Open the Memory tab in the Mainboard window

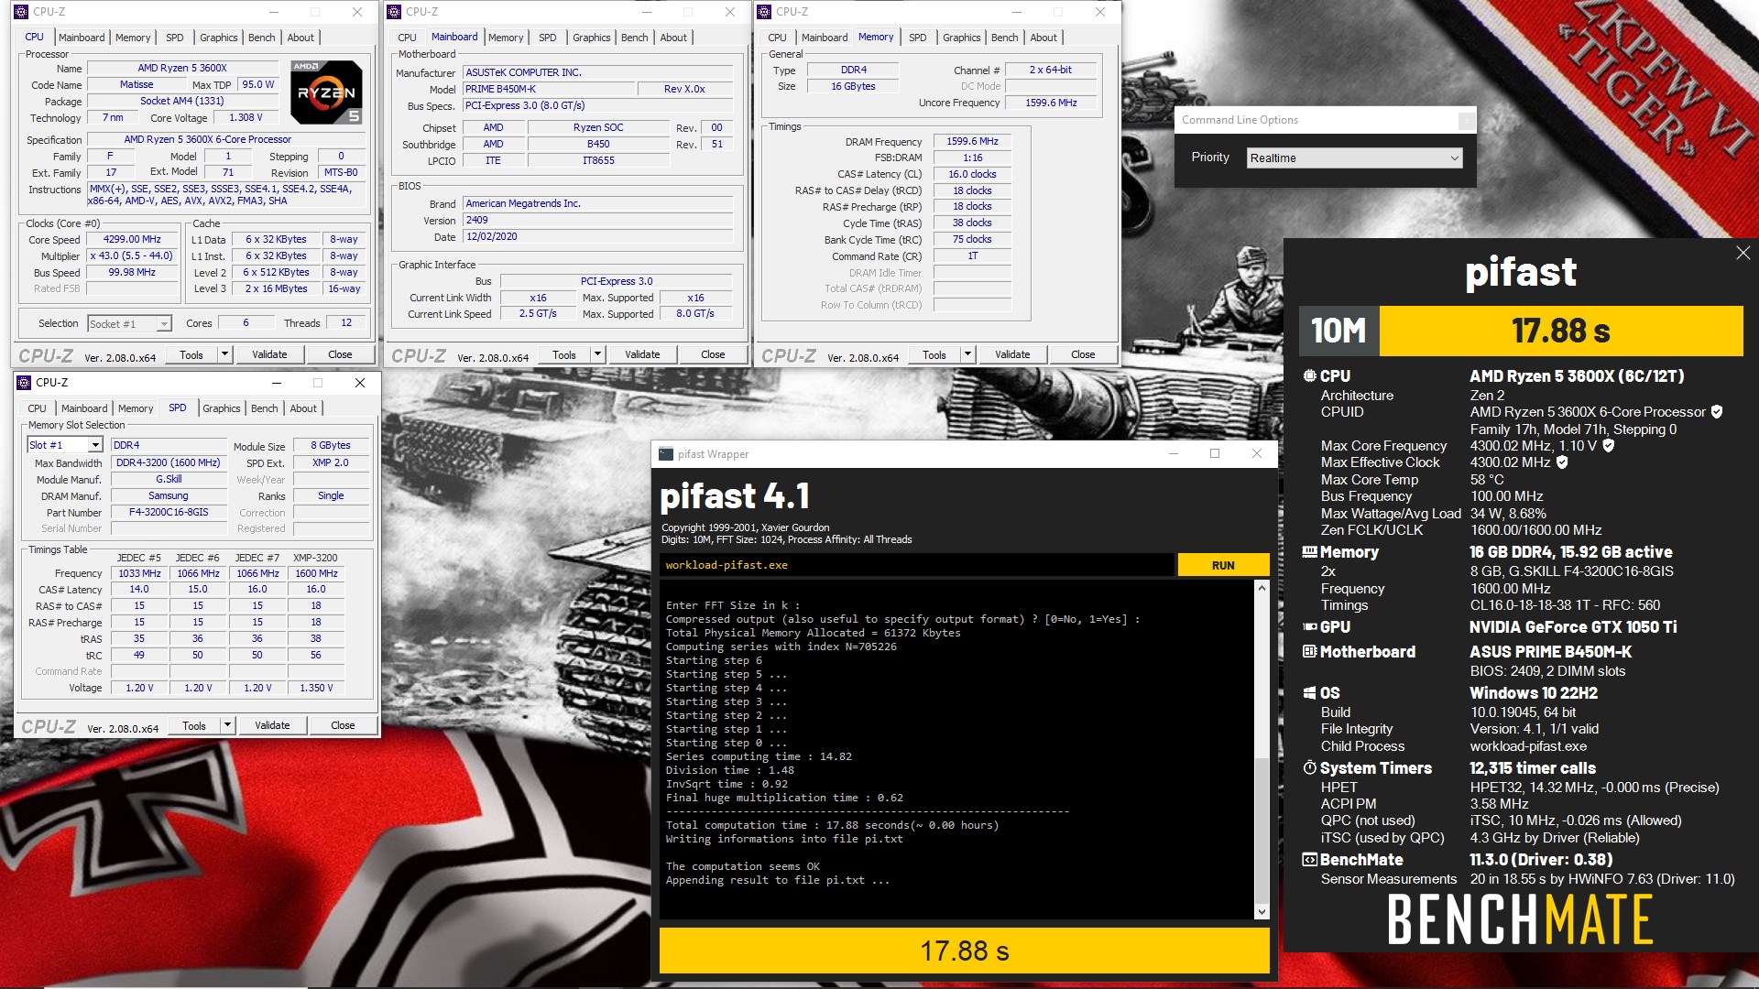(x=506, y=38)
